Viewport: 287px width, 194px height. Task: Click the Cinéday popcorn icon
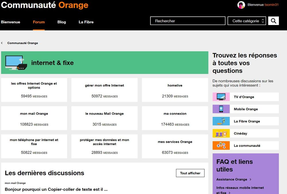221,133
